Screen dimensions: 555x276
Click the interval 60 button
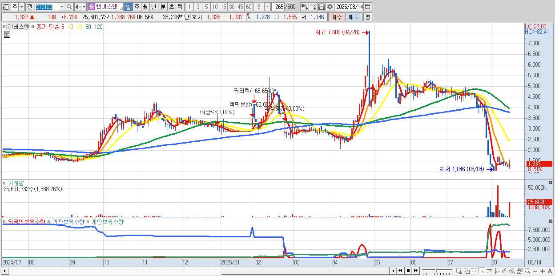click(249, 7)
